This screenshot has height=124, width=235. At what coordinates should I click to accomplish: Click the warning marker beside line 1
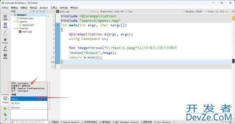click(x=48, y=16)
